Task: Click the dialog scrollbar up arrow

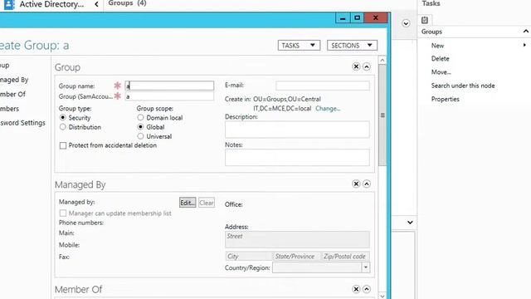Action: click(382, 61)
